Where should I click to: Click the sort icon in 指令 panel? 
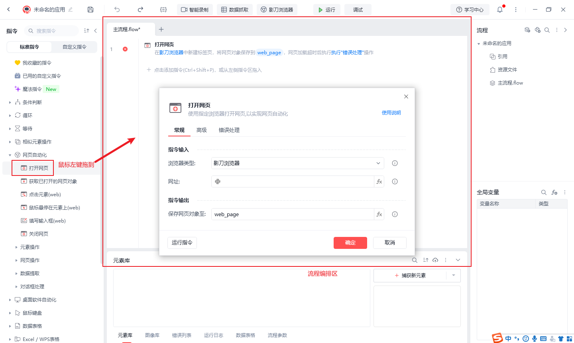tap(86, 31)
